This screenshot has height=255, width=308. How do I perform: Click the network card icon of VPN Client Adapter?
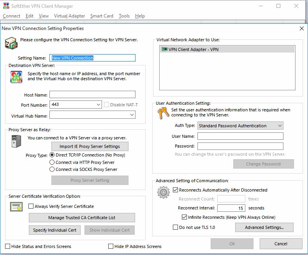pos(164,49)
